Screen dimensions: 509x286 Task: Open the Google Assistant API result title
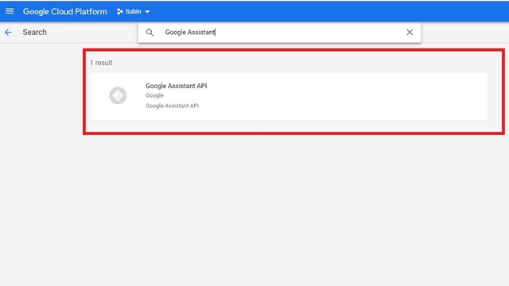pos(177,86)
